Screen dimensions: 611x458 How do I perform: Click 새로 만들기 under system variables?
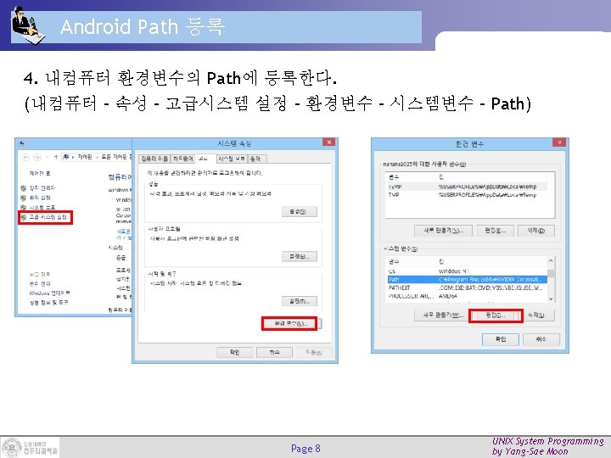(443, 315)
